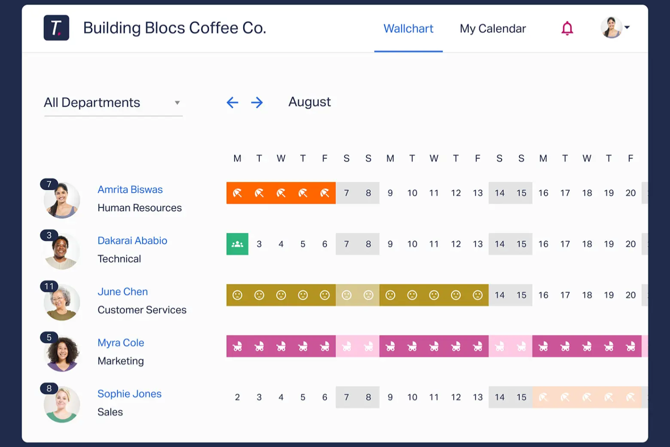The image size is (670, 447).
Task: Select day 9 cell on Sophie Jones's row
Action: [x=390, y=397]
